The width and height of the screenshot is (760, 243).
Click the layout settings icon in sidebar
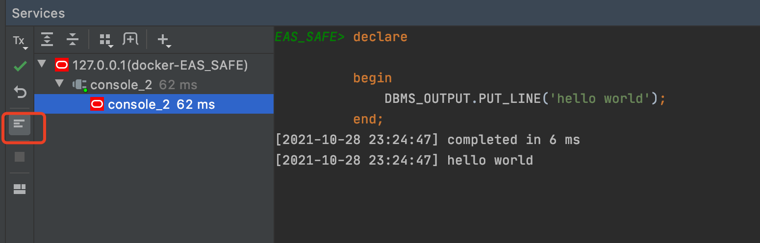pos(20,189)
